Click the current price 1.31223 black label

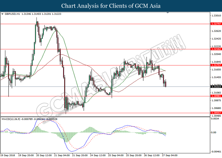point(216,87)
